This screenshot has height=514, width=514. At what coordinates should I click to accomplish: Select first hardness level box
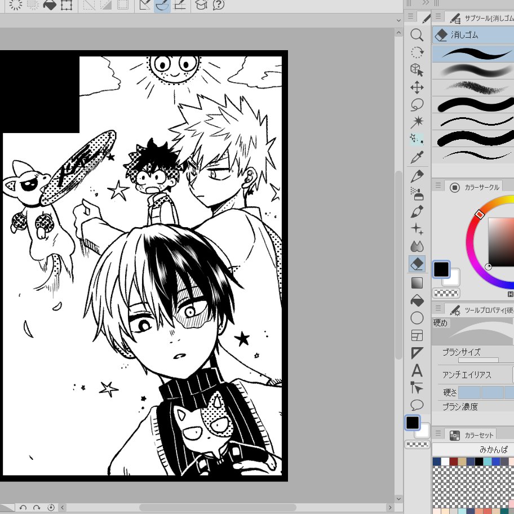469,392
